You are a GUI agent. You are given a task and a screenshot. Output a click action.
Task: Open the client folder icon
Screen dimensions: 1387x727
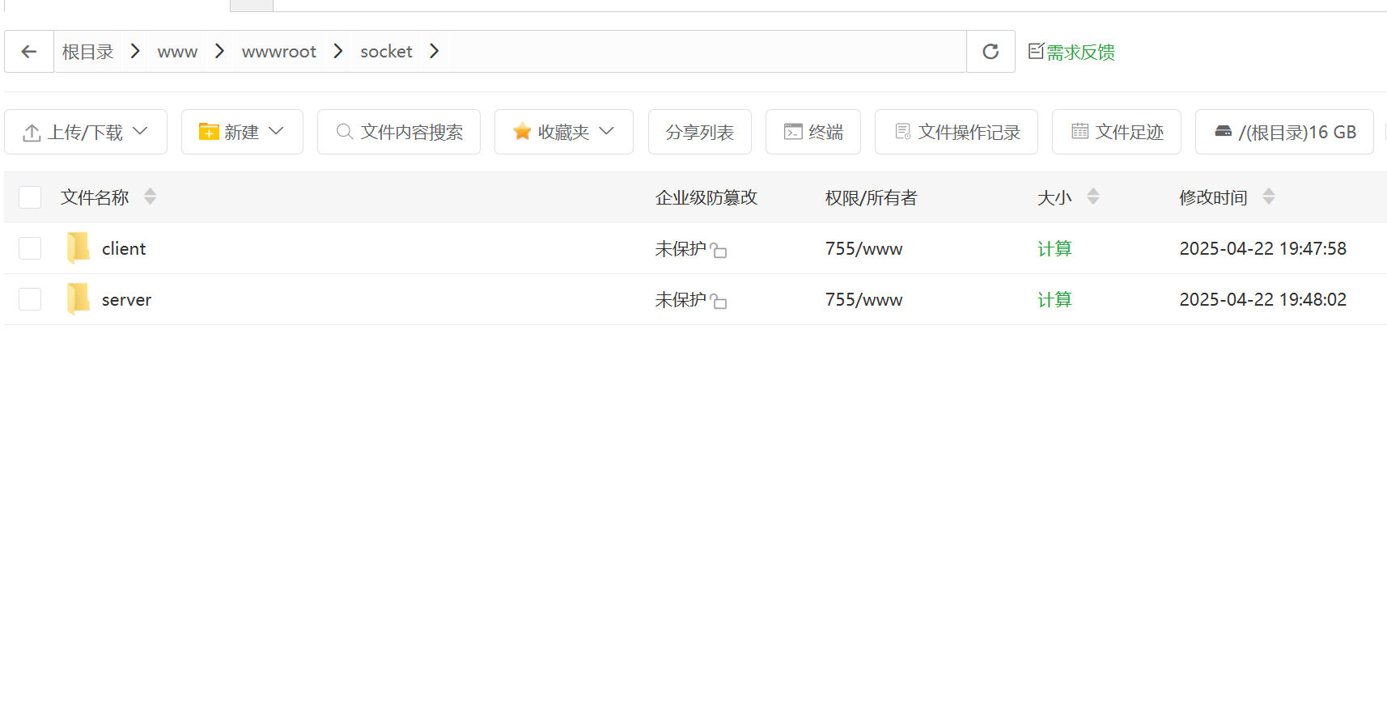point(78,248)
